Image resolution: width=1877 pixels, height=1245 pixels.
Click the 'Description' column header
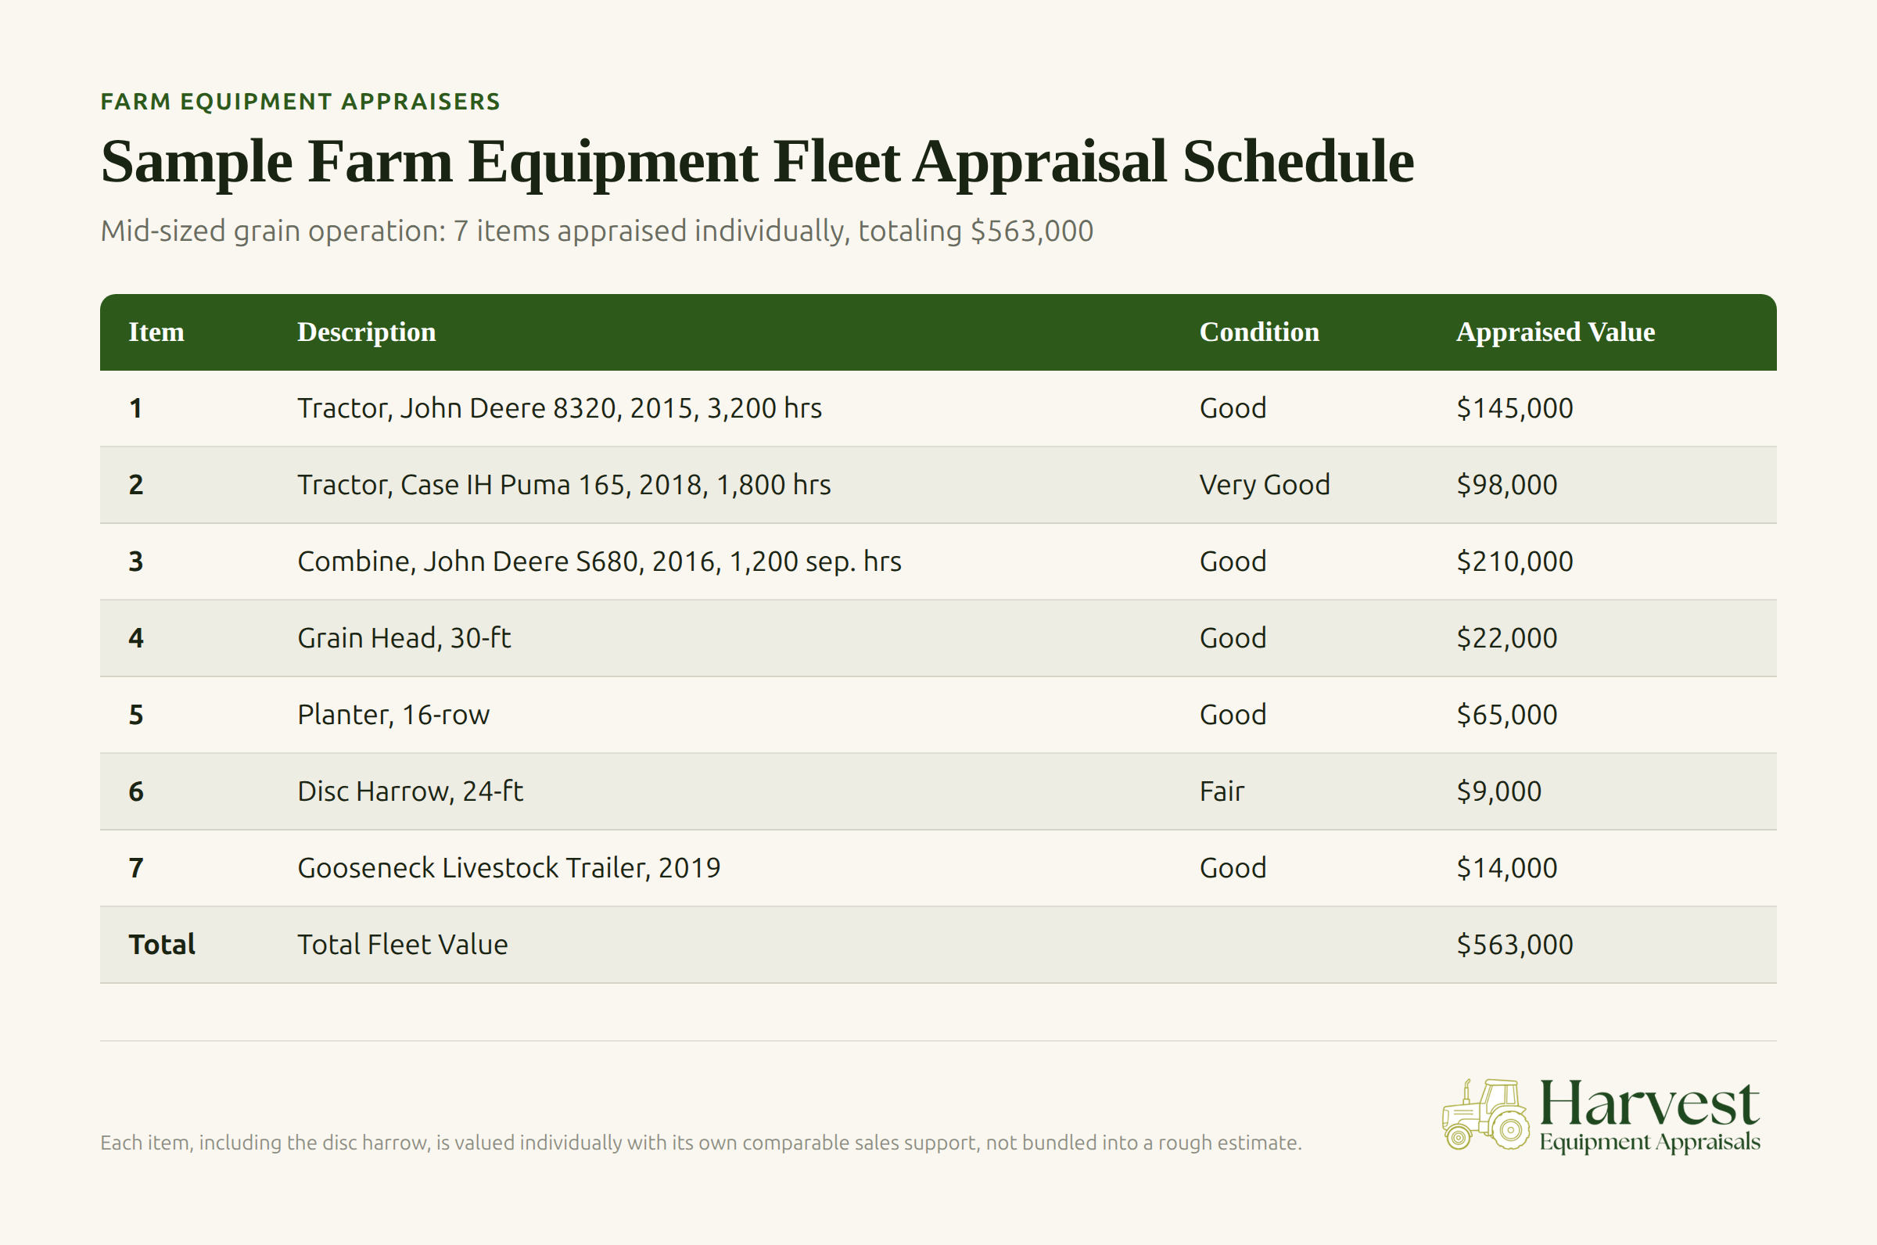(x=366, y=332)
